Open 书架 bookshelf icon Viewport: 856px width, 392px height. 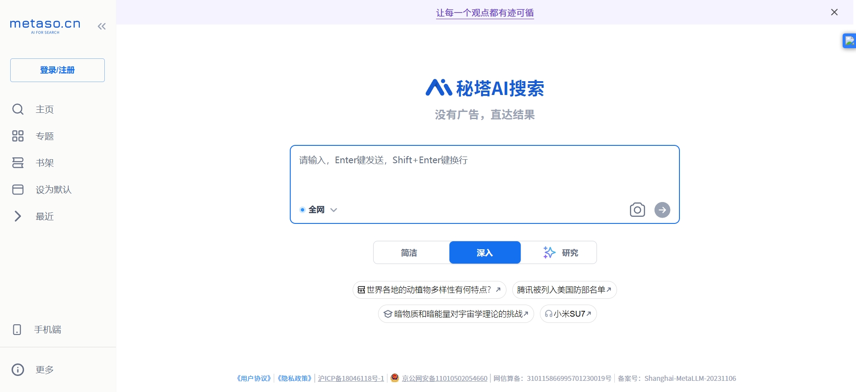(x=18, y=163)
